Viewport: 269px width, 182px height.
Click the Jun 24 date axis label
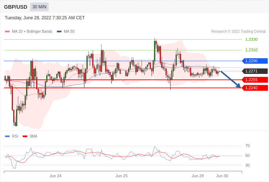(55, 176)
